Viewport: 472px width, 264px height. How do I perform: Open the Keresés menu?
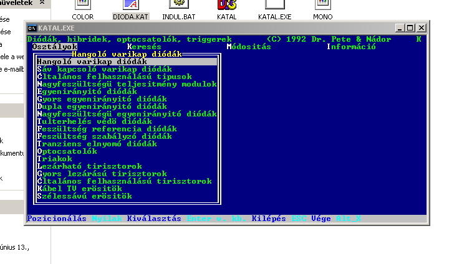[144, 47]
